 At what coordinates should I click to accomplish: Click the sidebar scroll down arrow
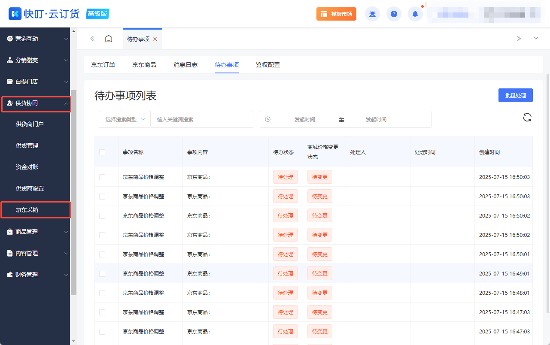[73, 341]
